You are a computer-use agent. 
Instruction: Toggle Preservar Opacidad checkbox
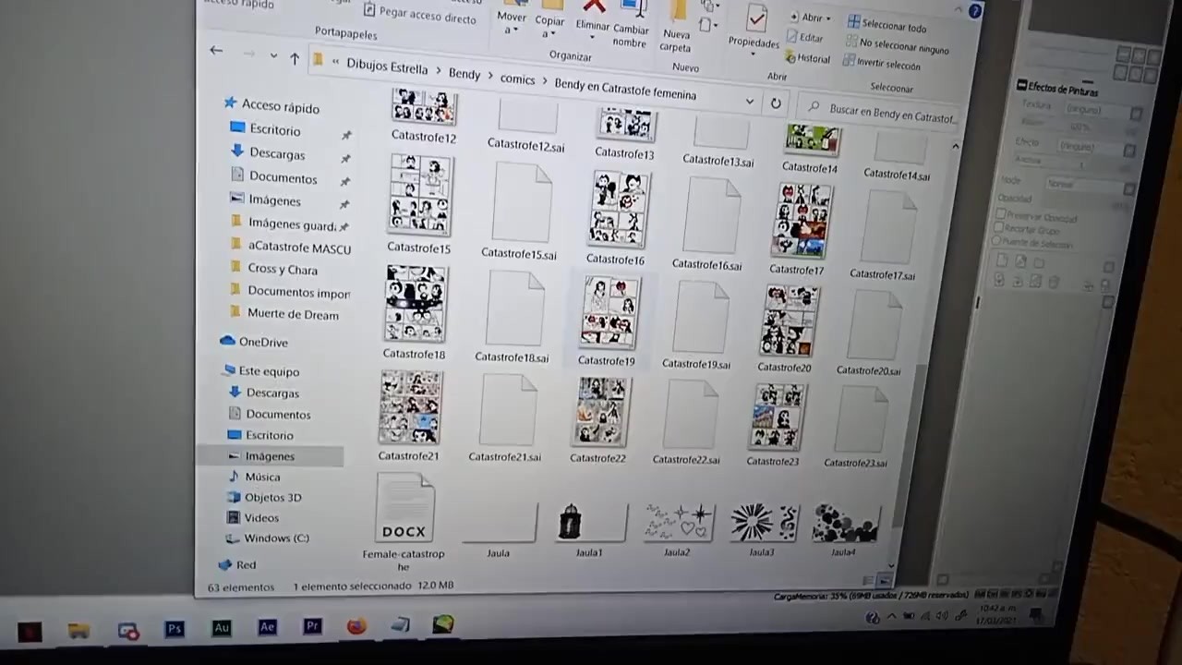click(1001, 215)
